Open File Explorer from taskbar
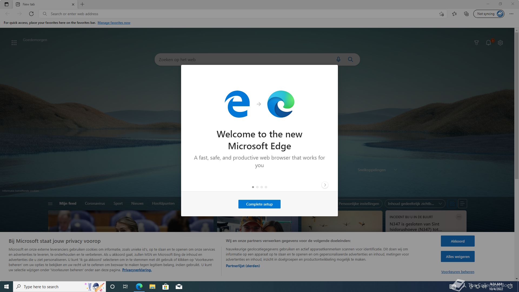Image resolution: width=519 pixels, height=292 pixels. click(152, 287)
